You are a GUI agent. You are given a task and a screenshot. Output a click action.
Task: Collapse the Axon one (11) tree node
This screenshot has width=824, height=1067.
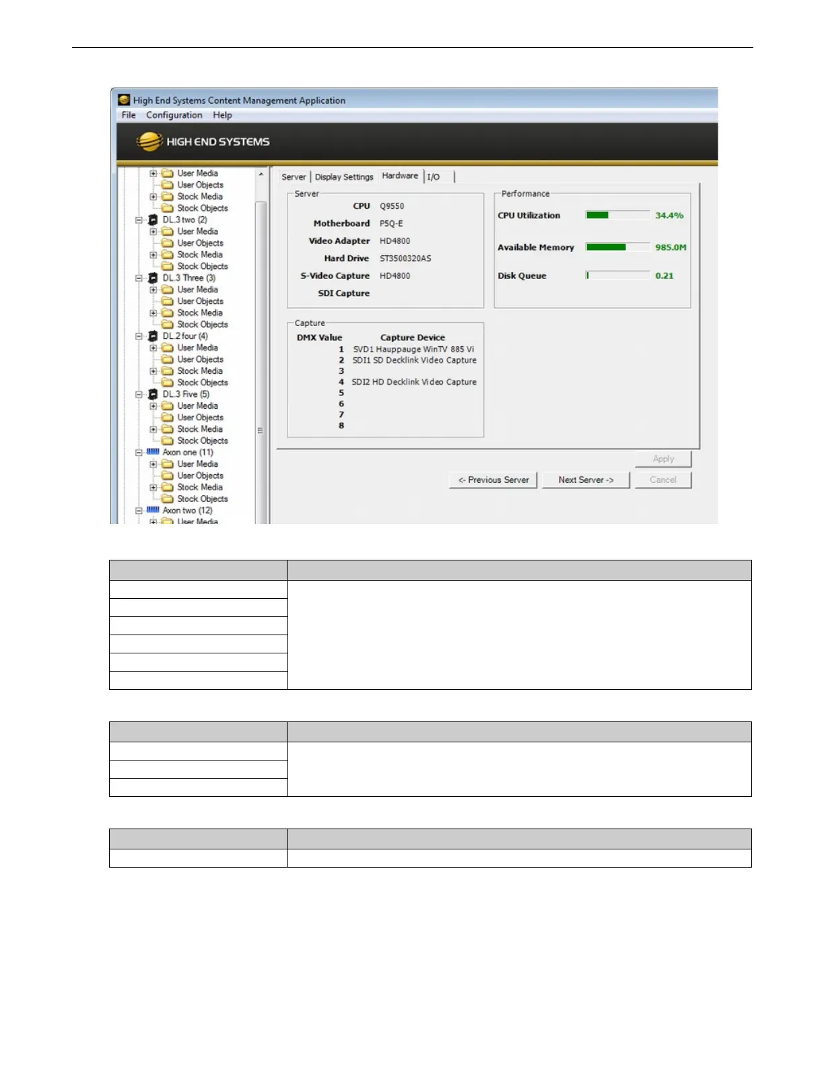(x=139, y=452)
